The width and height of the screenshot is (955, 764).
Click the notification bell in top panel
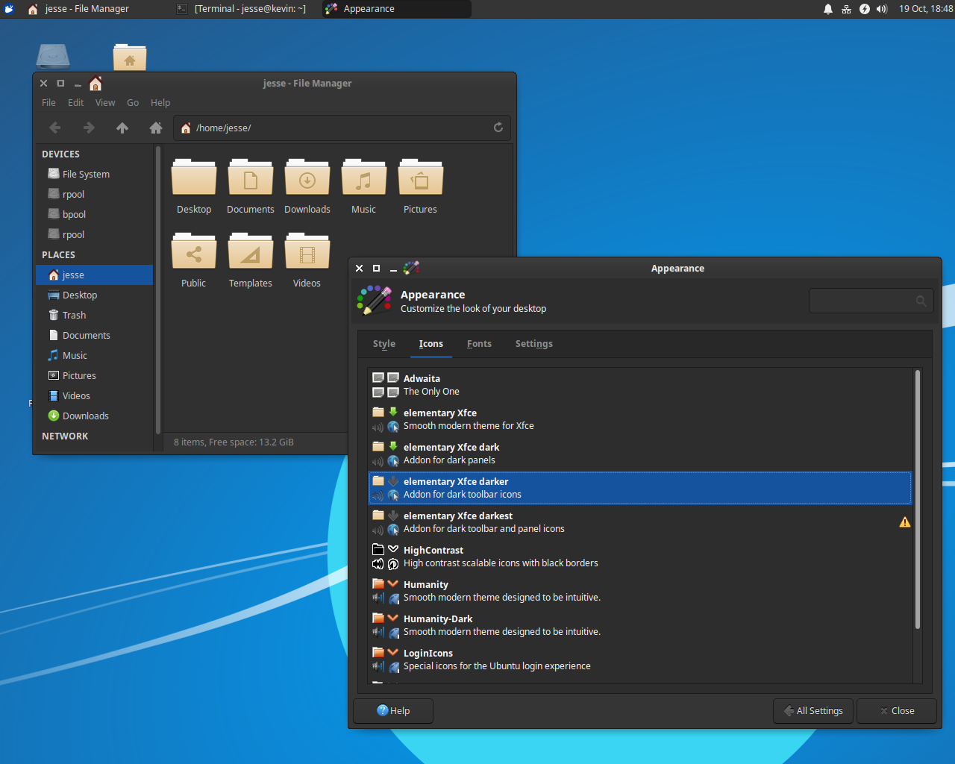(828, 9)
